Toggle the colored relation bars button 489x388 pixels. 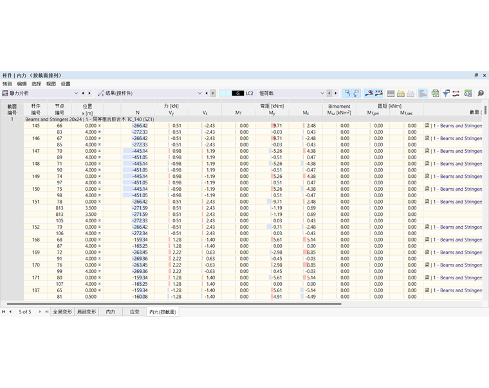[x=423, y=93]
